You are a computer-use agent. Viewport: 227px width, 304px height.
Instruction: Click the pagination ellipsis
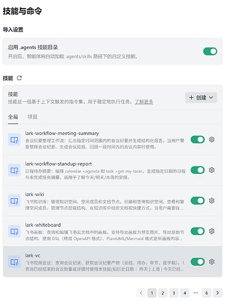click(195, 293)
